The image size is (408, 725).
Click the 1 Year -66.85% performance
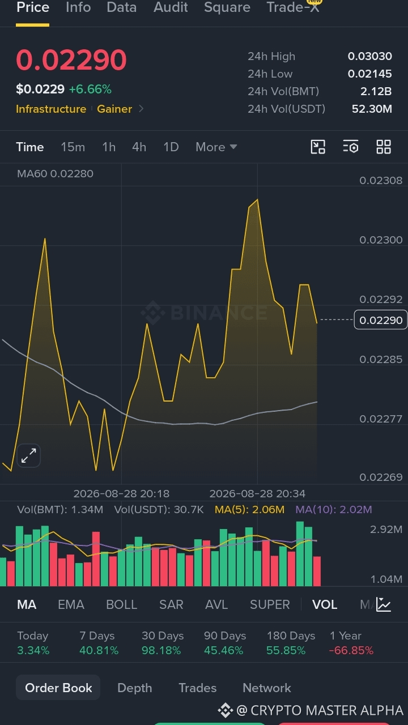pos(351,643)
